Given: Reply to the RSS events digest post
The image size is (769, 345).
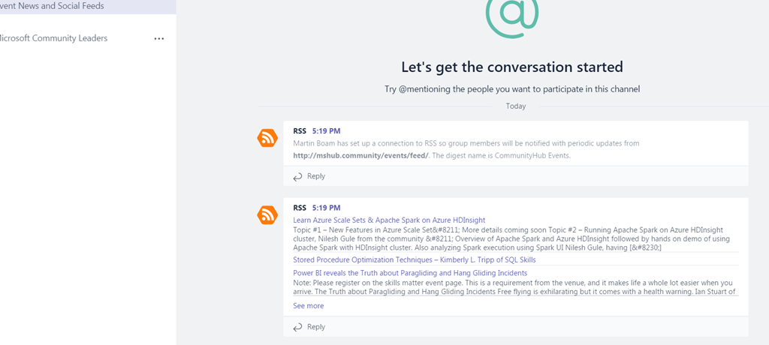Looking at the screenshot, I should click(x=309, y=327).
